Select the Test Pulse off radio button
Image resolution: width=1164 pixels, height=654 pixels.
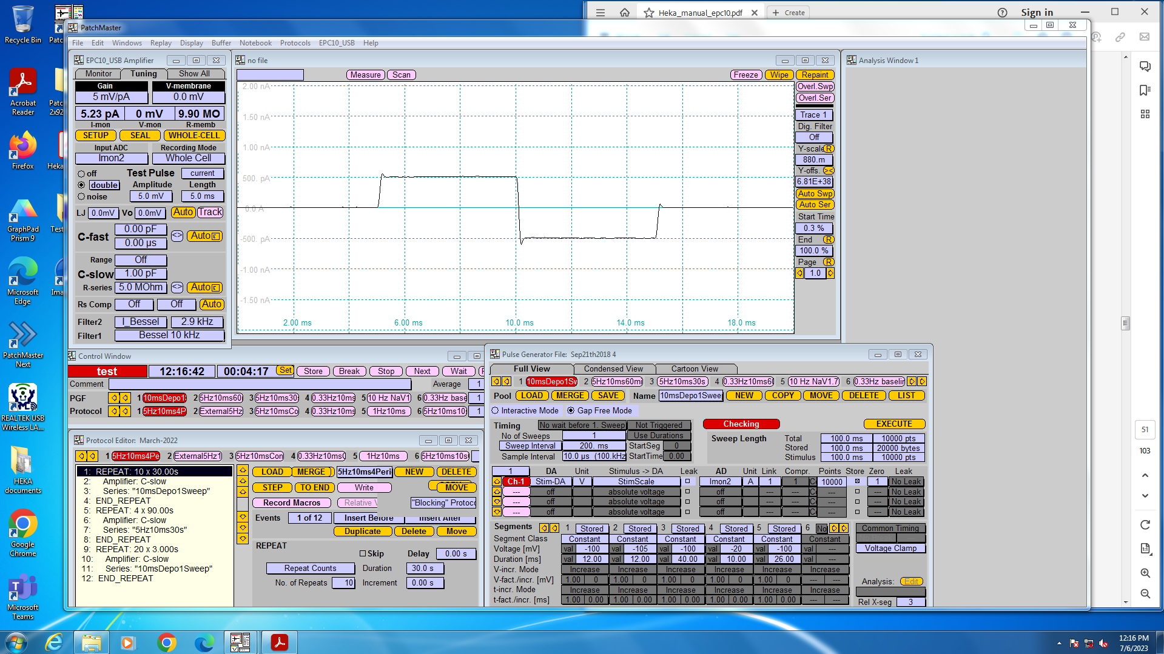(81, 174)
